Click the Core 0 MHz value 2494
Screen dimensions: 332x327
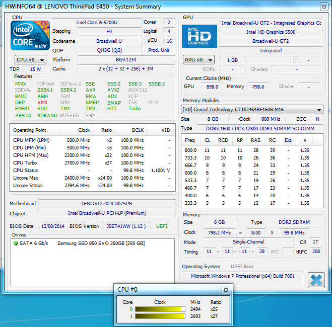tap(195, 309)
